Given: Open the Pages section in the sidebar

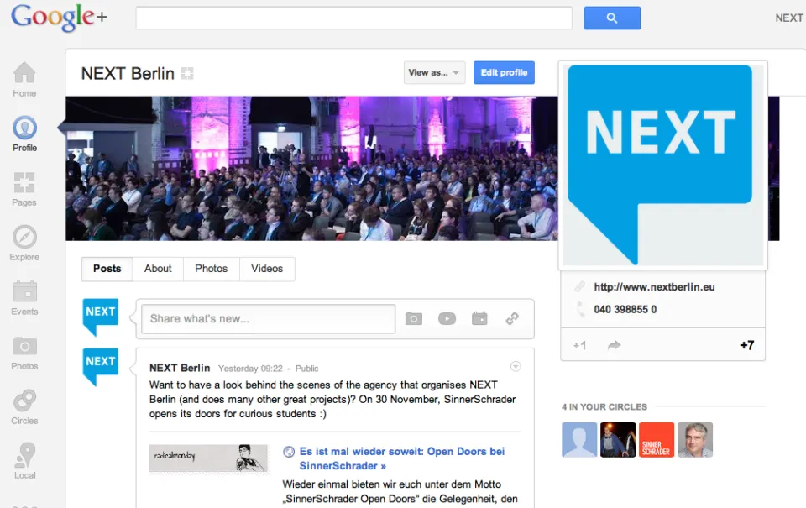Looking at the screenshot, I should 24,189.
